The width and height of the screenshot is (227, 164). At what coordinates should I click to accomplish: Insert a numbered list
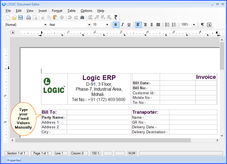tap(174, 25)
